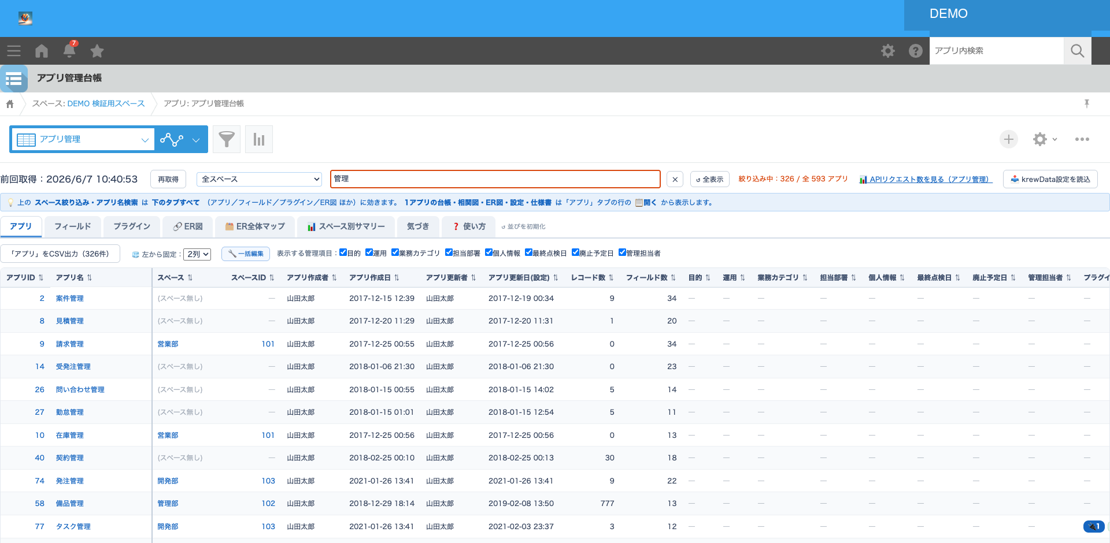Click the 再取得 button

click(x=168, y=179)
